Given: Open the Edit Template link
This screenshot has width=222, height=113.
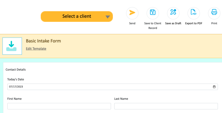Looking at the screenshot, I should point(36,49).
